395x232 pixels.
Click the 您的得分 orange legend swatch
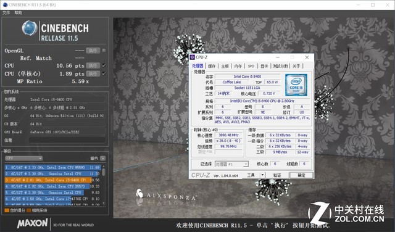tap(7, 210)
